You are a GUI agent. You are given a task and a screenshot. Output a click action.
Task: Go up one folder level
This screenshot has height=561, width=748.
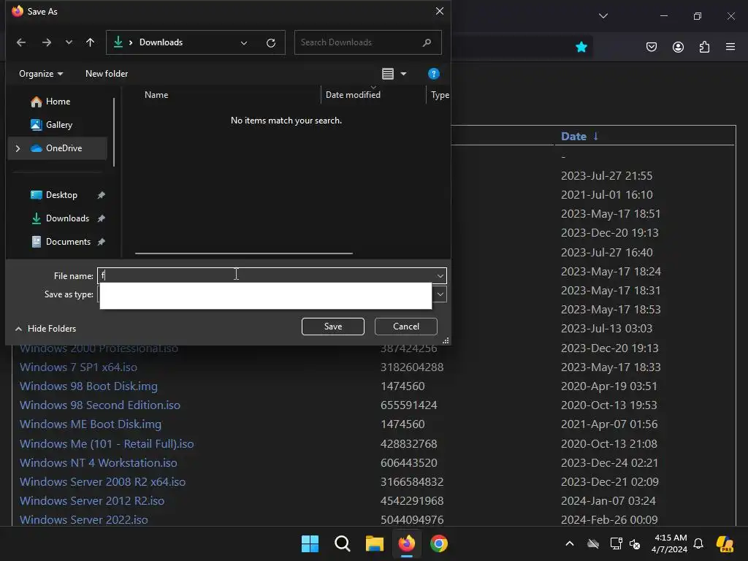pyautogui.click(x=90, y=42)
